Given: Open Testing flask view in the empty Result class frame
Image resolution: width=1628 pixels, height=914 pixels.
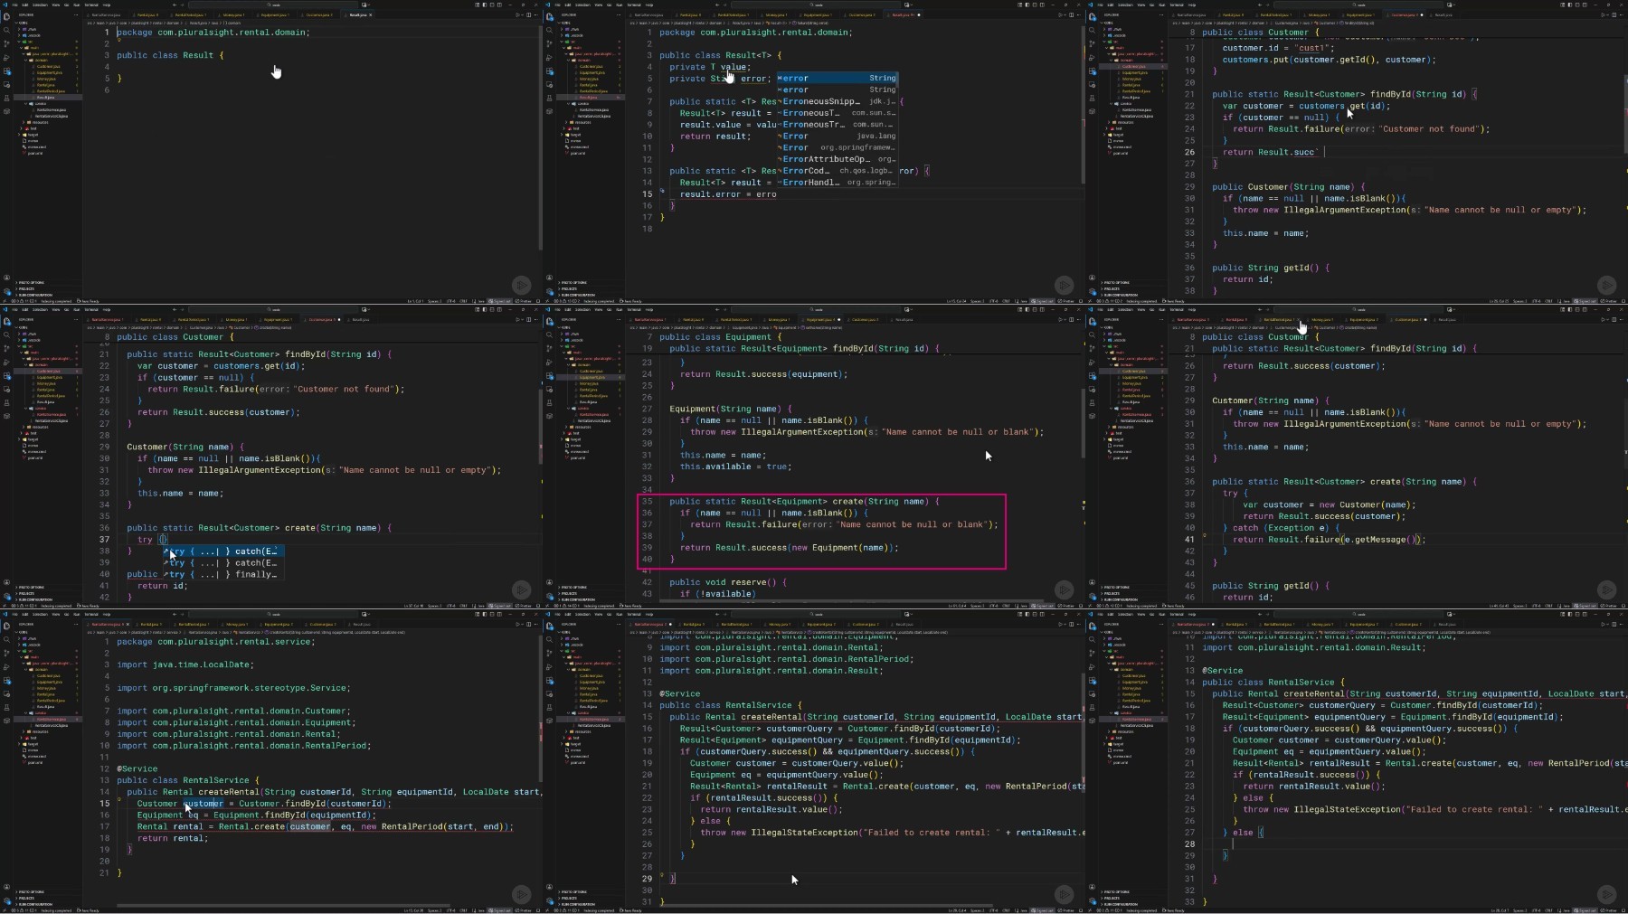Looking at the screenshot, I should 6,98.
